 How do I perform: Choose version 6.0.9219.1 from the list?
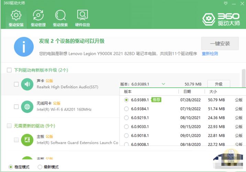[x=126, y=118]
